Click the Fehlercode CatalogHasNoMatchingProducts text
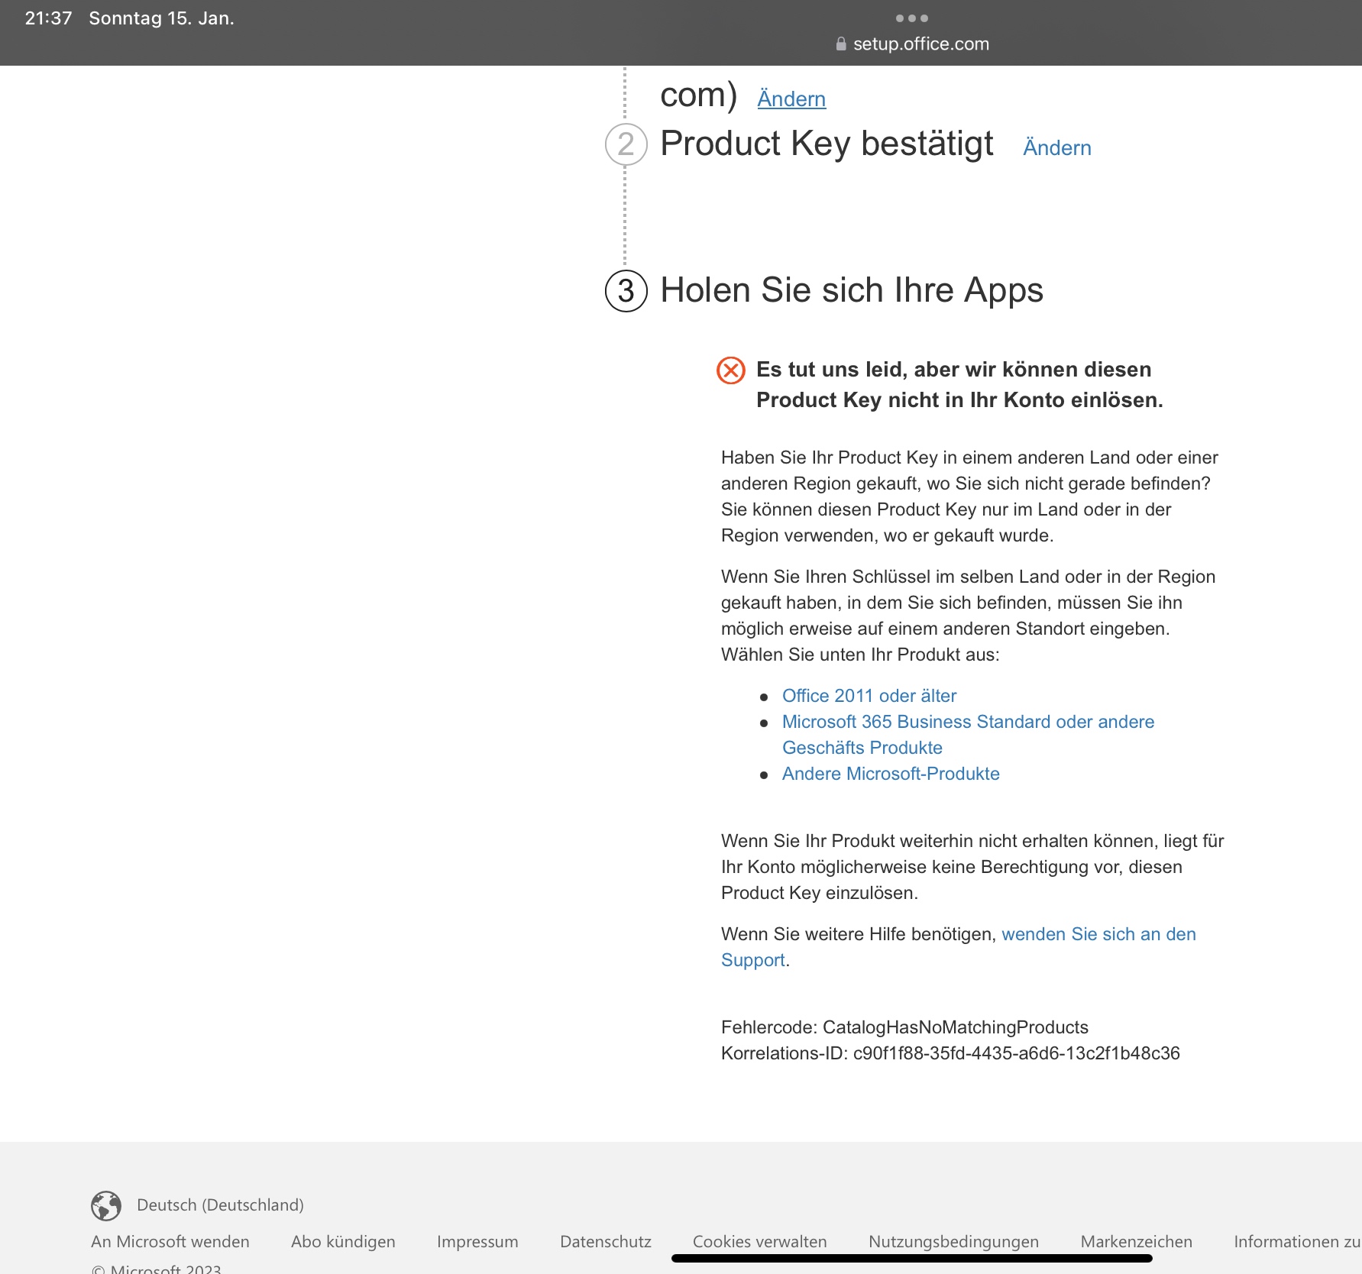This screenshot has height=1274, width=1362. coord(905,1027)
